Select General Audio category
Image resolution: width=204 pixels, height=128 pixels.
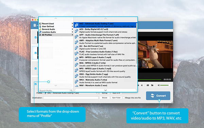coord(48,29)
